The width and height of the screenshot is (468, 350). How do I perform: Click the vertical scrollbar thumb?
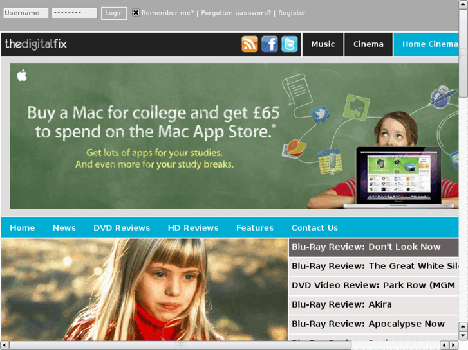tap(463, 53)
